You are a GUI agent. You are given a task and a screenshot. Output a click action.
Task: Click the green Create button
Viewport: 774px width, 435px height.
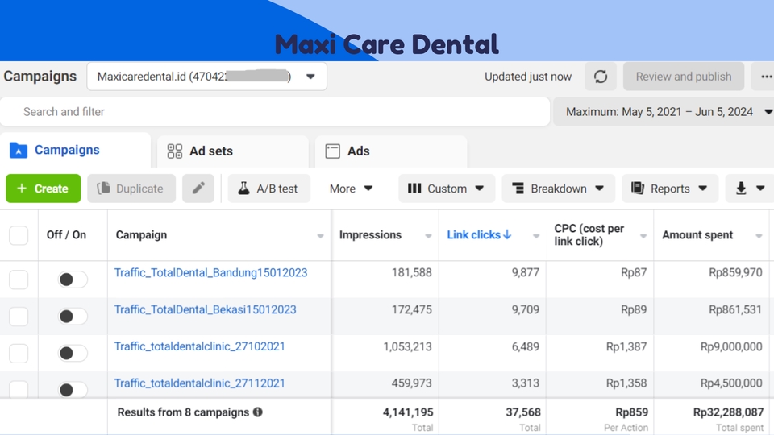43,188
